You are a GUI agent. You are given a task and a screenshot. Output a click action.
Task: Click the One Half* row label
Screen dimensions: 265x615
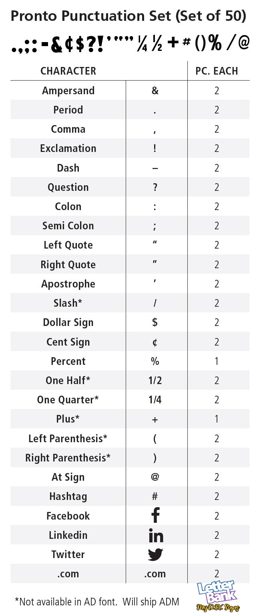tap(68, 380)
